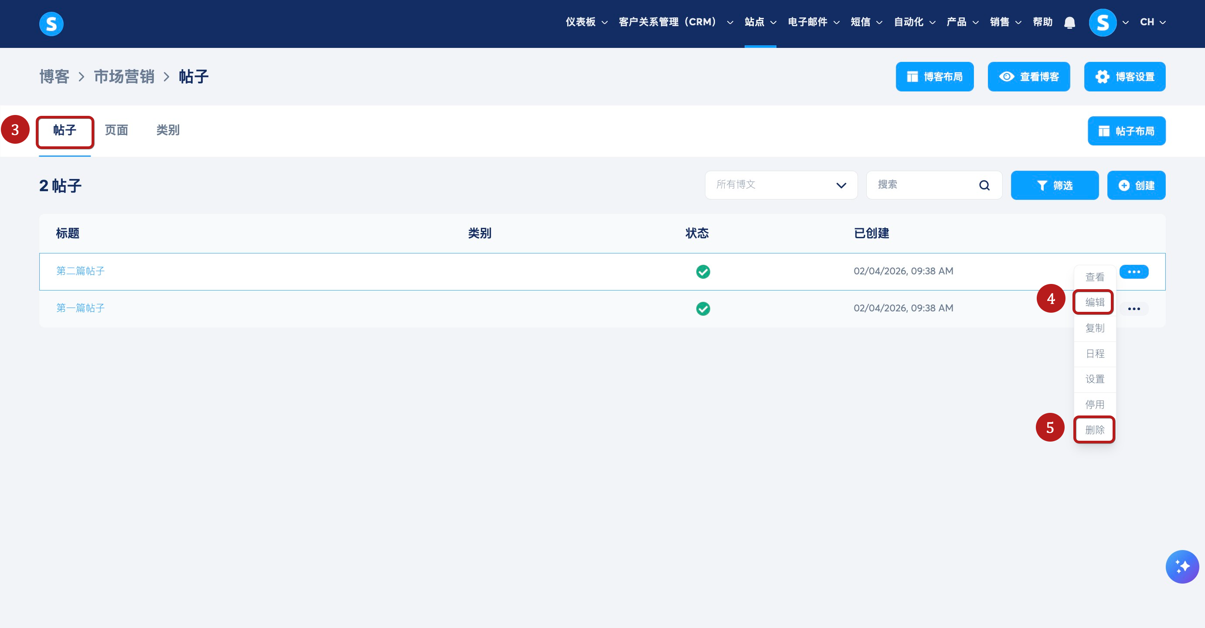The height and width of the screenshot is (628, 1205).
Task: Open the AI sparkle assistant button
Action: pyautogui.click(x=1181, y=566)
